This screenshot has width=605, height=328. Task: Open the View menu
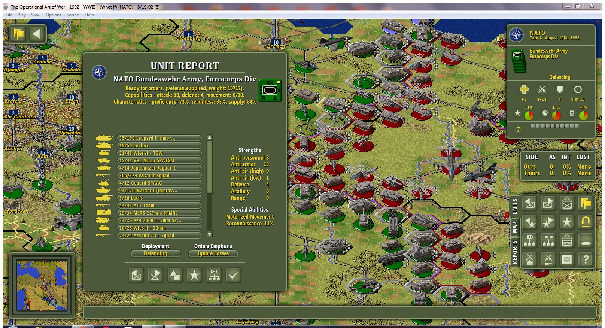tap(36, 15)
